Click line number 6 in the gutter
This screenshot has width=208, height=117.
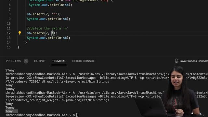(9, 5)
